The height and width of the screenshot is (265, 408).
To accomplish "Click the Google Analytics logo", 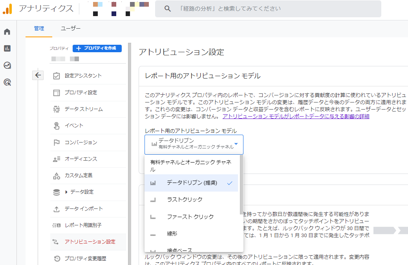I will pos(7,9).
